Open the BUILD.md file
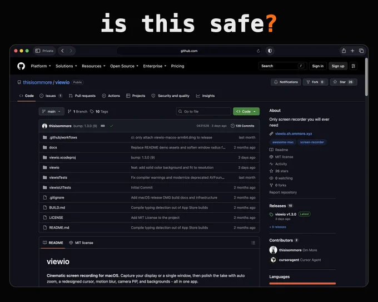Screen dimensions: 378x302 pos(57,207)
